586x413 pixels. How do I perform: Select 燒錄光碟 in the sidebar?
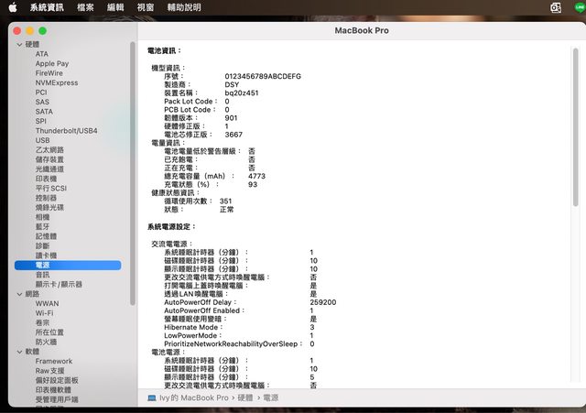tap(49, 208)
